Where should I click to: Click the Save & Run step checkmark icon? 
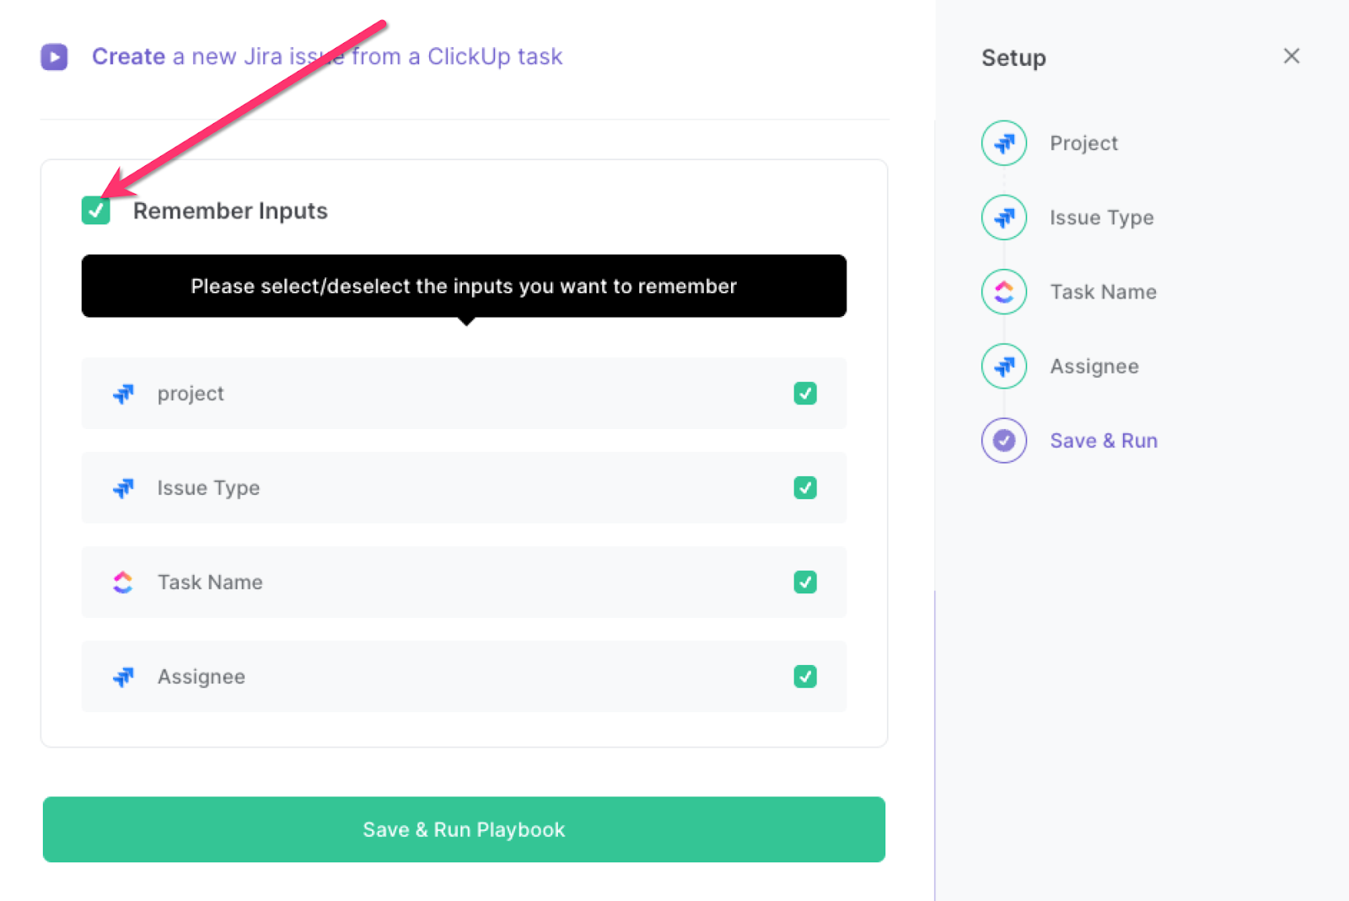pos(1004,440)
